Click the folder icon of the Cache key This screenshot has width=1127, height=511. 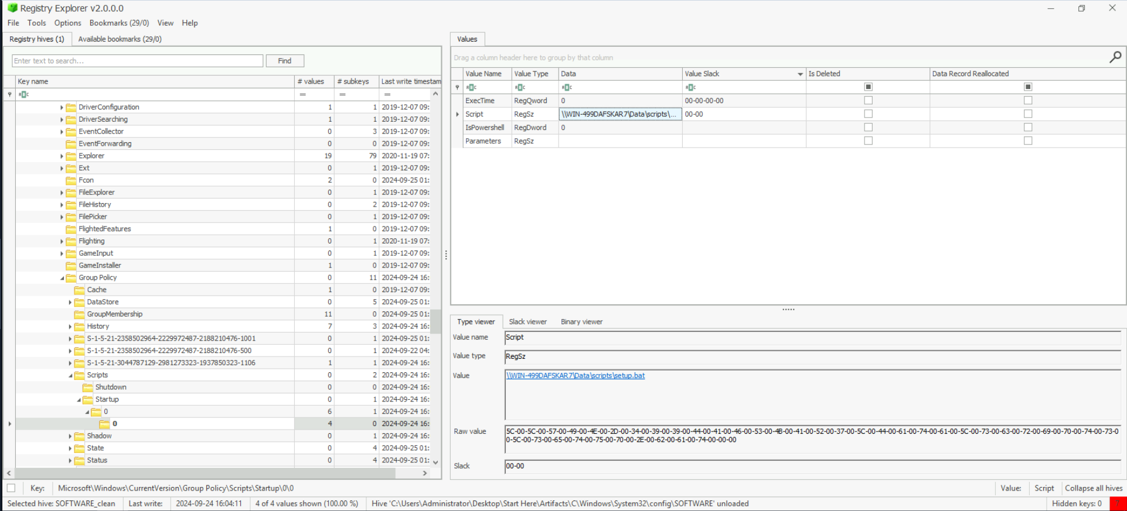coord(79,290)
